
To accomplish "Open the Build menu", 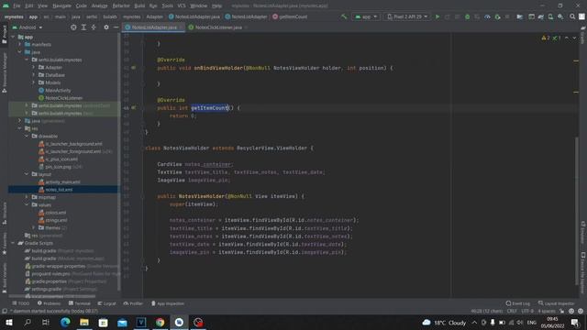I will (139, 5).
